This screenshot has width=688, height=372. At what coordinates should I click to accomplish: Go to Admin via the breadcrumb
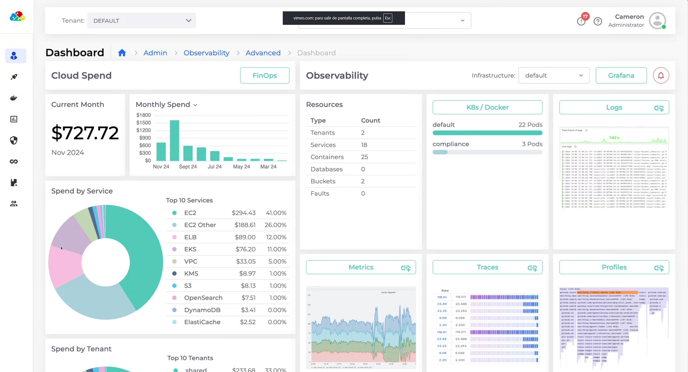point(155,53)
